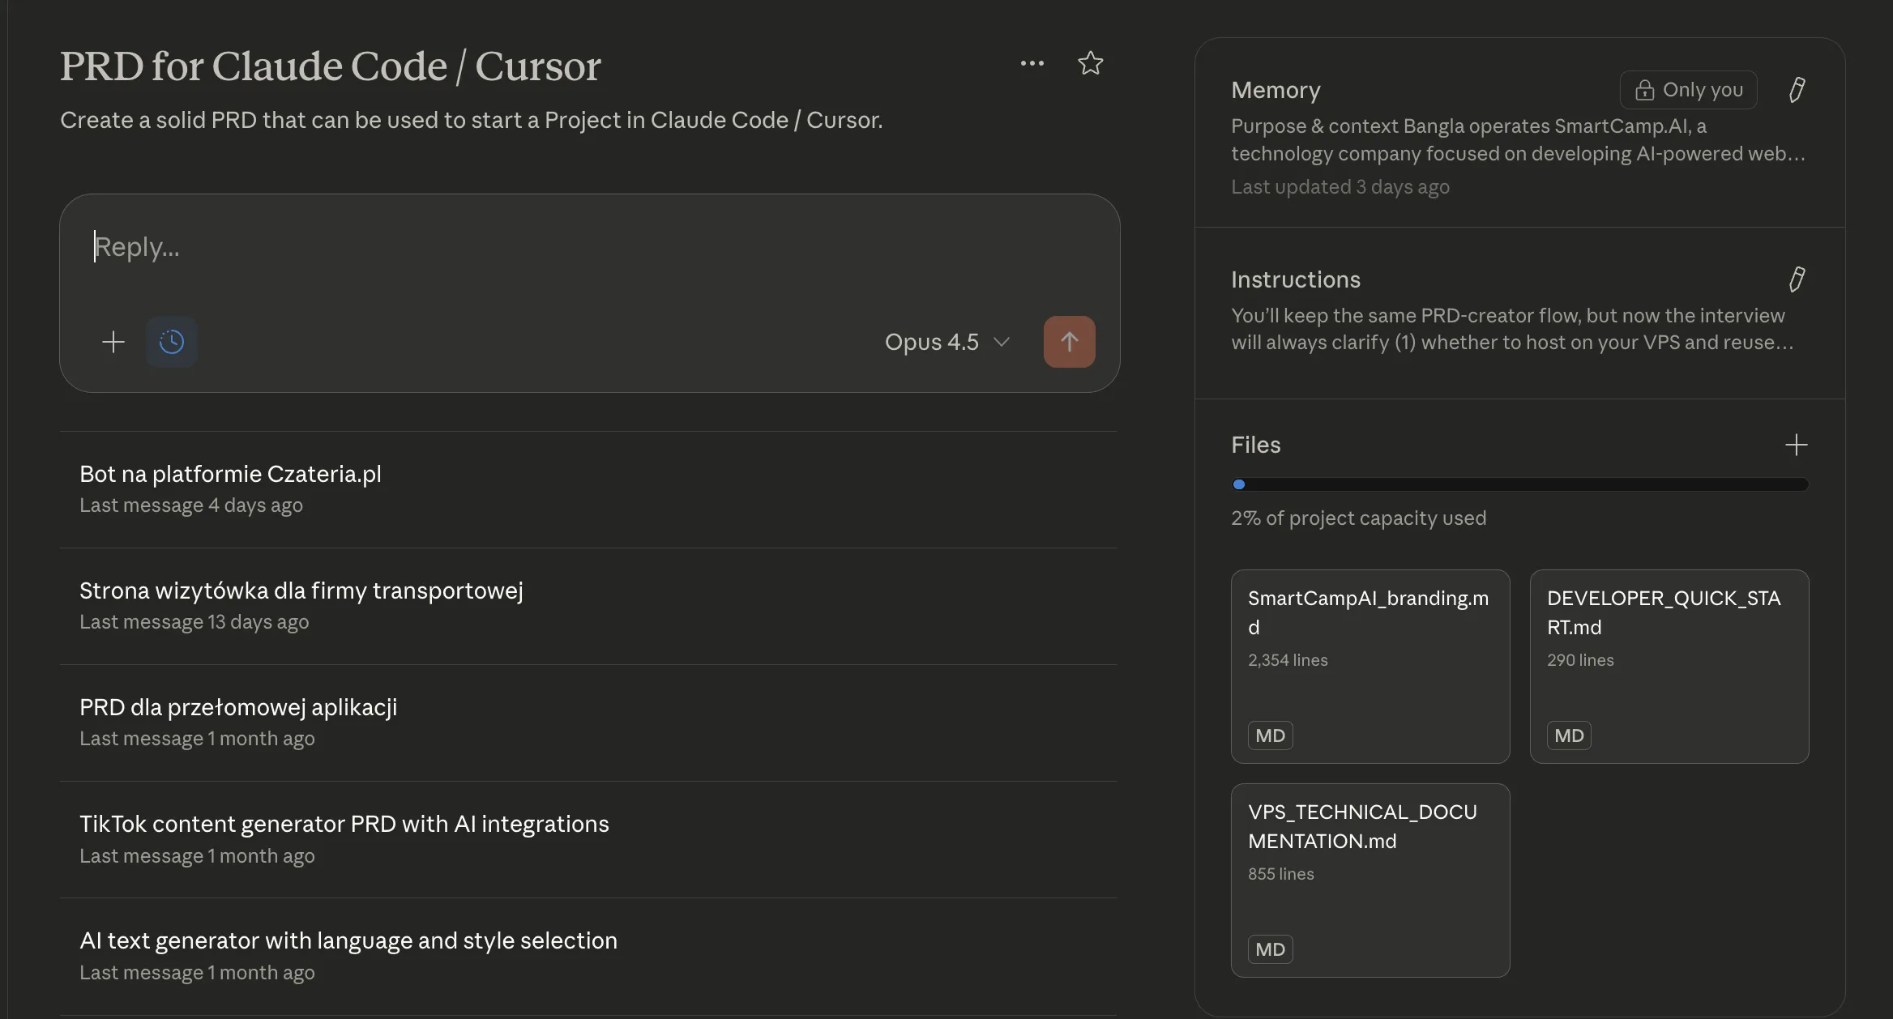
Task: Click the MD badge on DEVELOPER_QUICK_START card
Action: click(1569, 735)
